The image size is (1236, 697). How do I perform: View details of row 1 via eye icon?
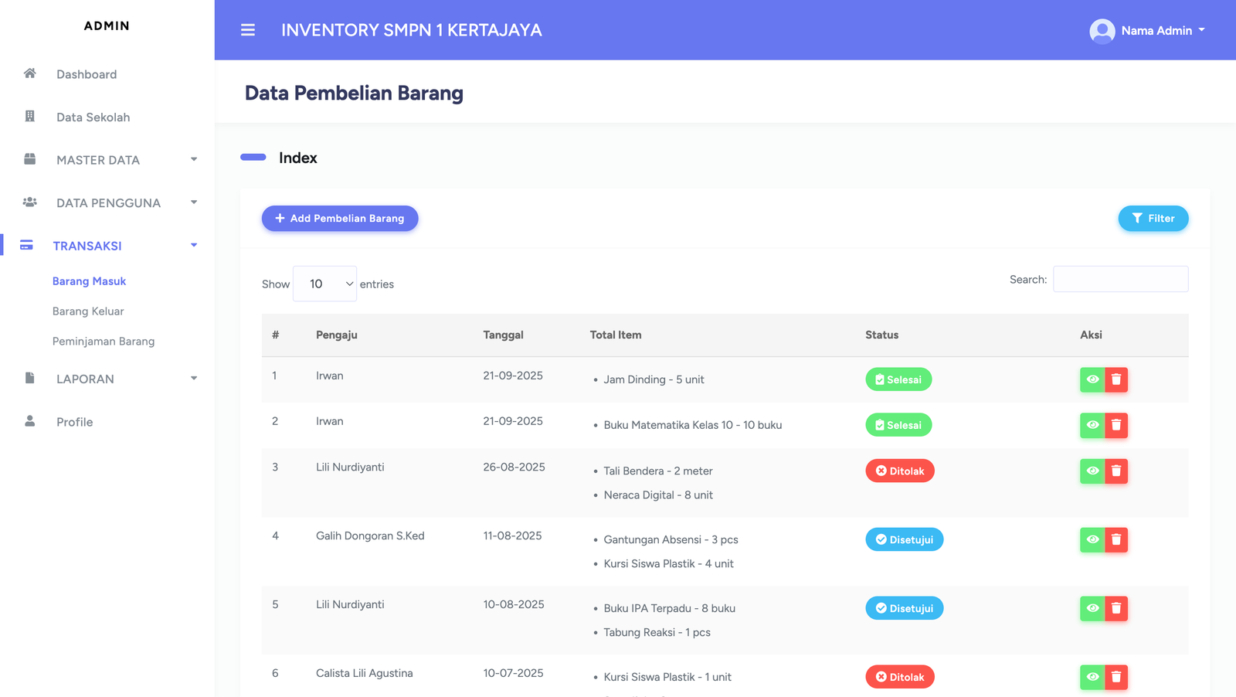[1092, 379]
